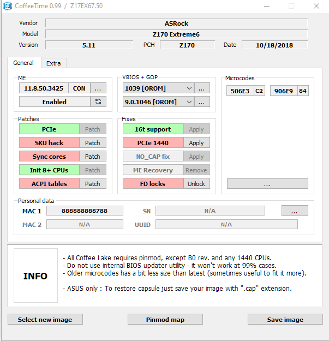Click the ellipsis button beside VBIOS 1039
This screenshot has height=341, width=329.
[x=202, y=88]
